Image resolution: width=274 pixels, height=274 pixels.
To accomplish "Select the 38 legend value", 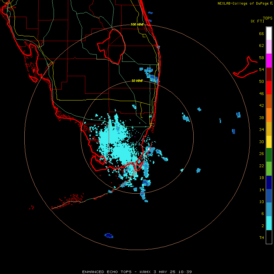I will pyautogui.click(x=262, y=118).
